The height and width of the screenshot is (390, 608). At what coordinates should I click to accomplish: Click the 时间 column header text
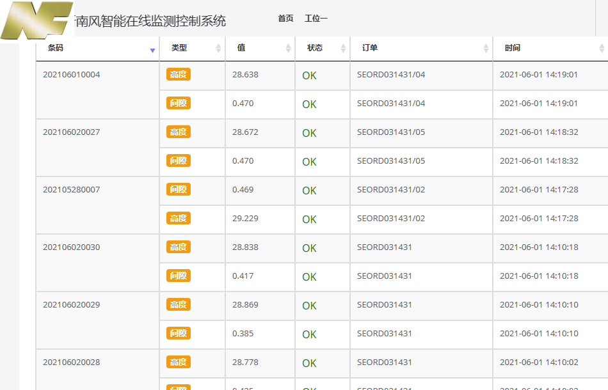tap(512, 48)
